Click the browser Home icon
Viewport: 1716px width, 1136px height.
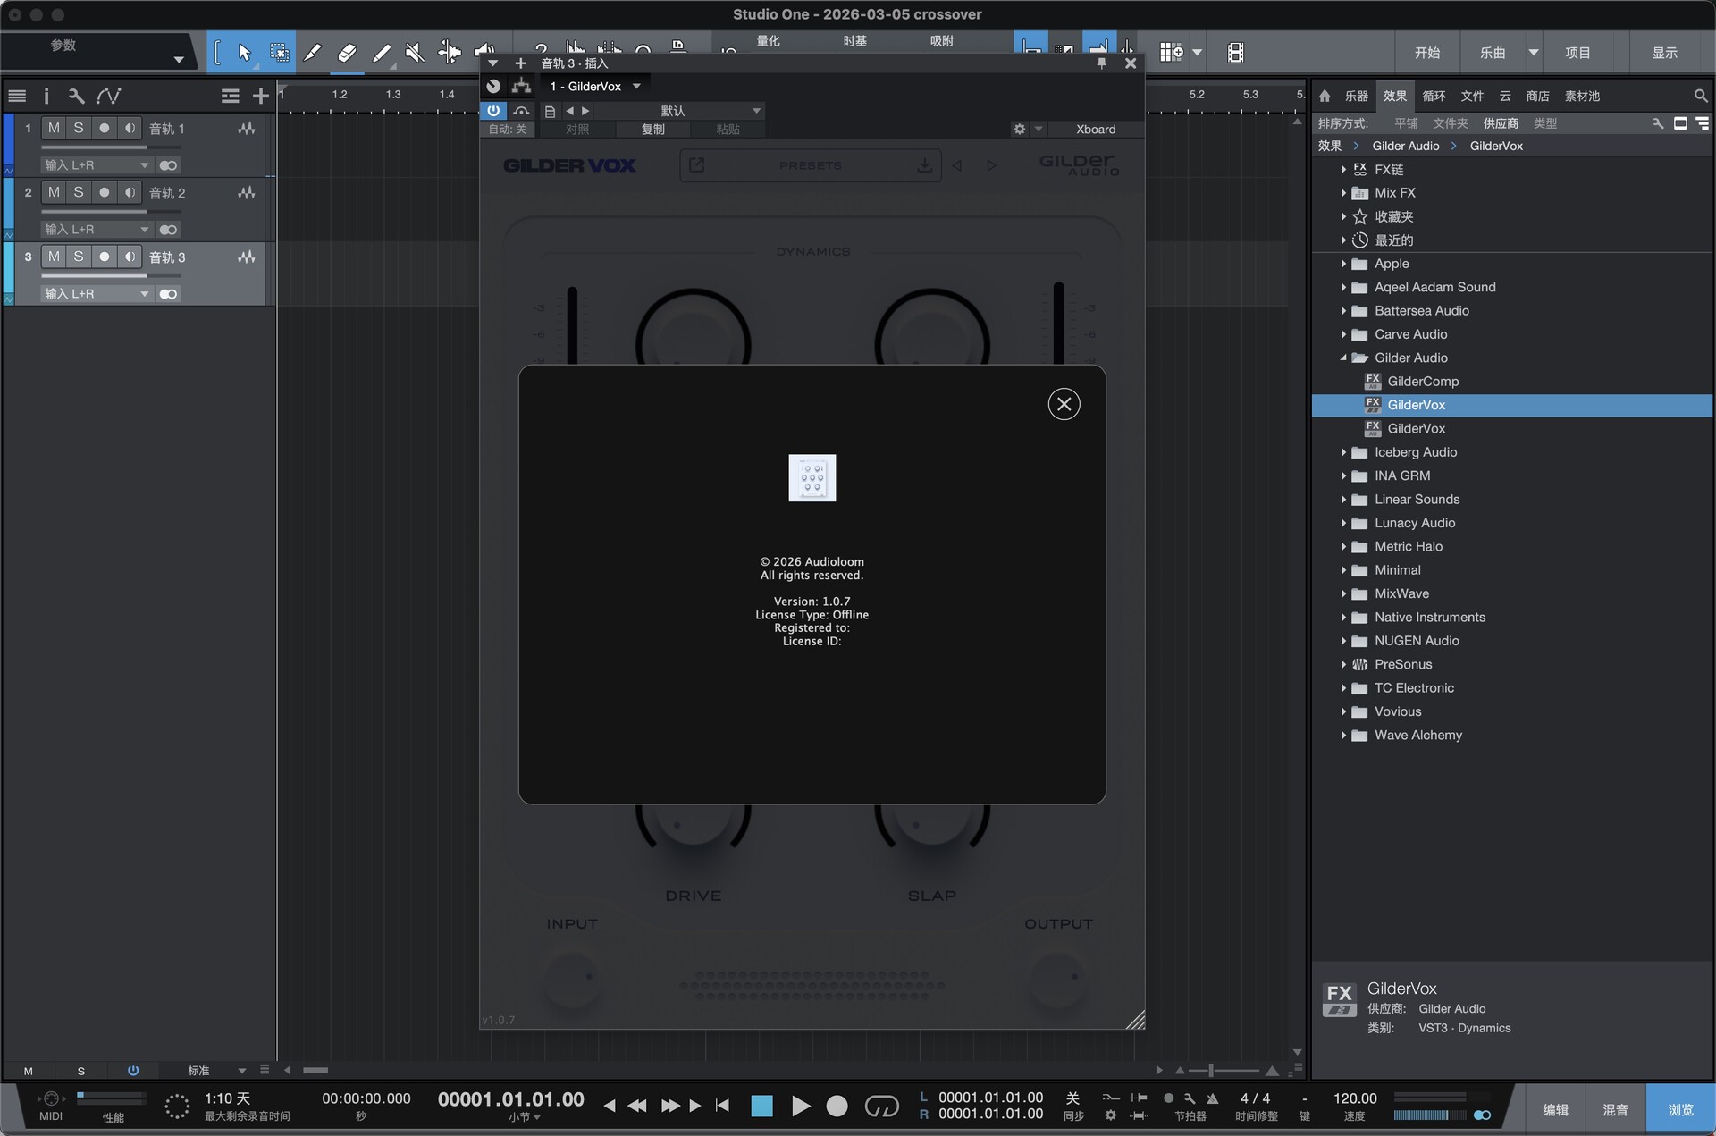tap(1325, 96)
